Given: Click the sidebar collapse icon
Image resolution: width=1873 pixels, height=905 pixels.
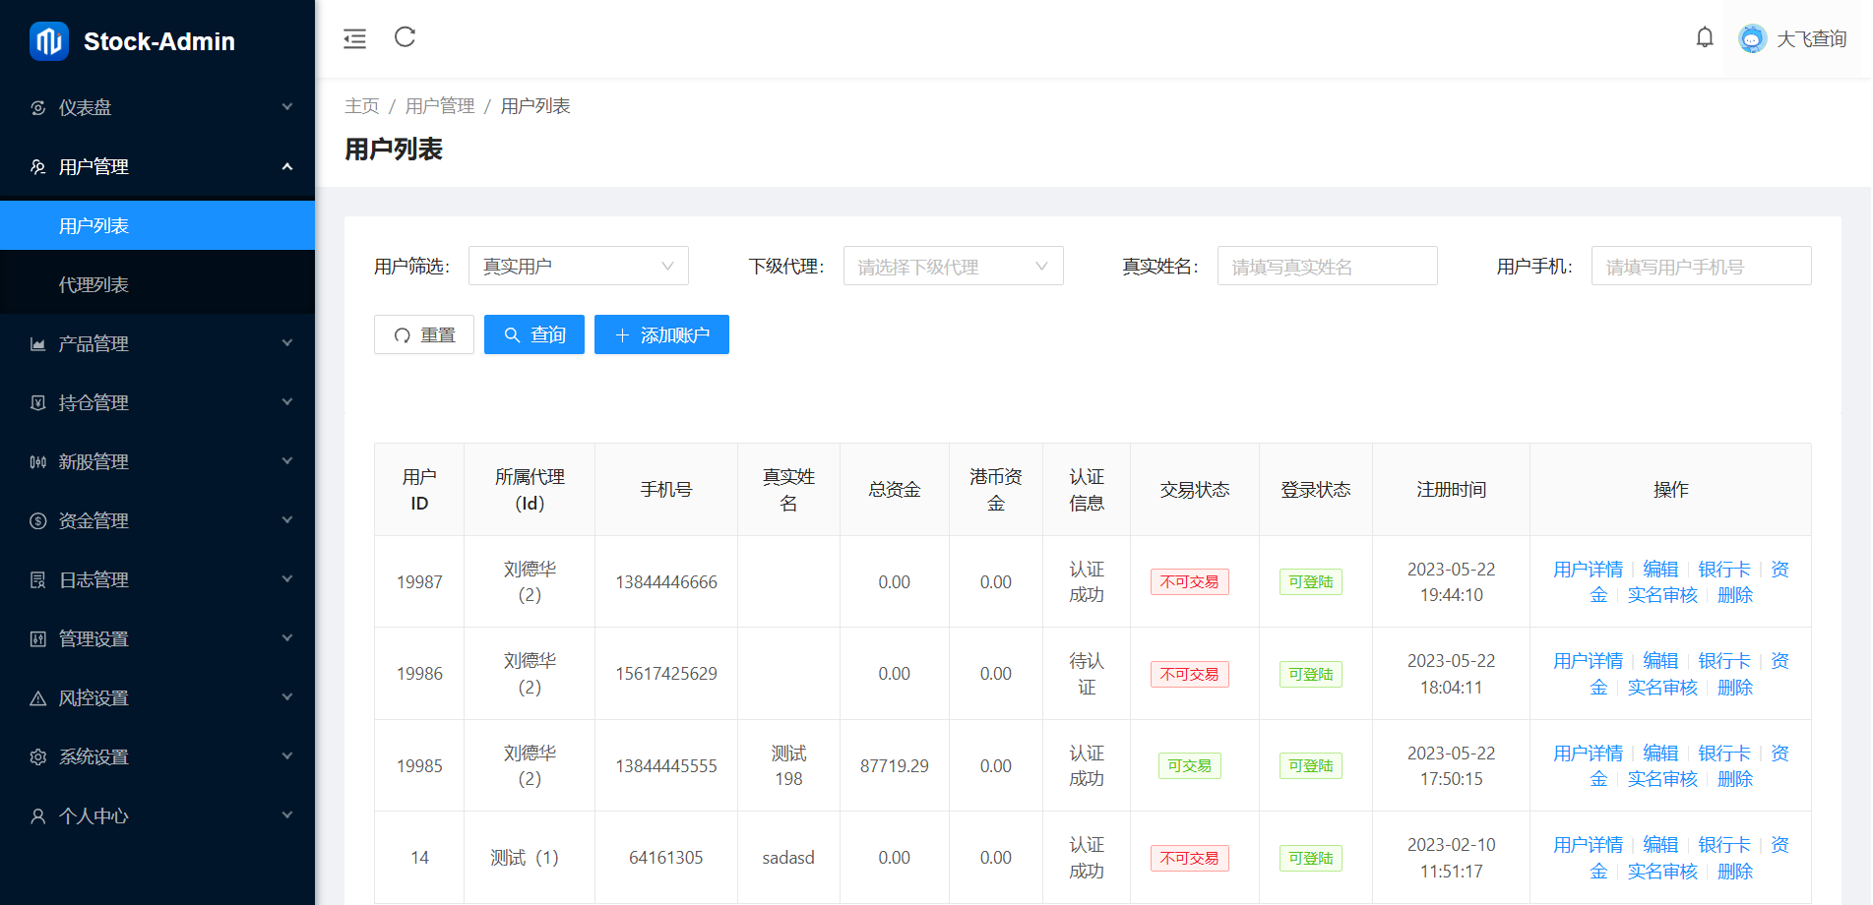Looking at the screenshot, I should [x=354, y=38].
